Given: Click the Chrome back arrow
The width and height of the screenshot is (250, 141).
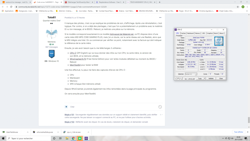Looking at the screenshot, I should point(3,7).
